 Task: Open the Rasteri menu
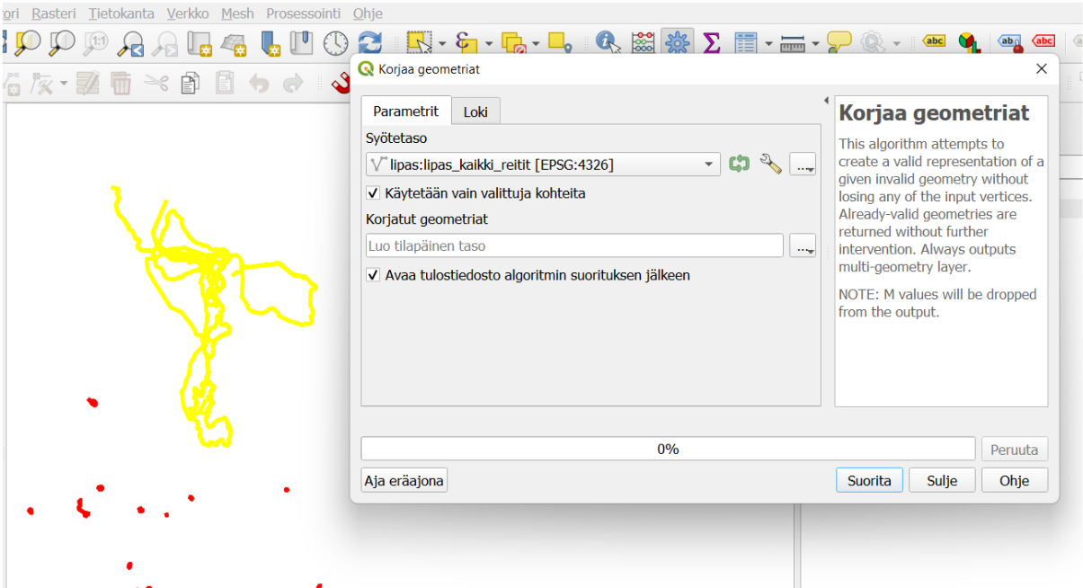54,13
